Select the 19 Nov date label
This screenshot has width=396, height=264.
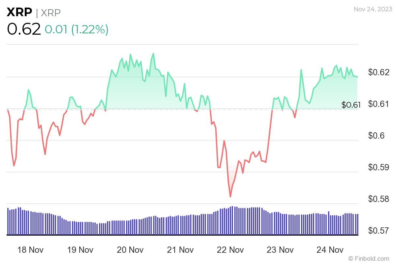[x=80, y=249]
